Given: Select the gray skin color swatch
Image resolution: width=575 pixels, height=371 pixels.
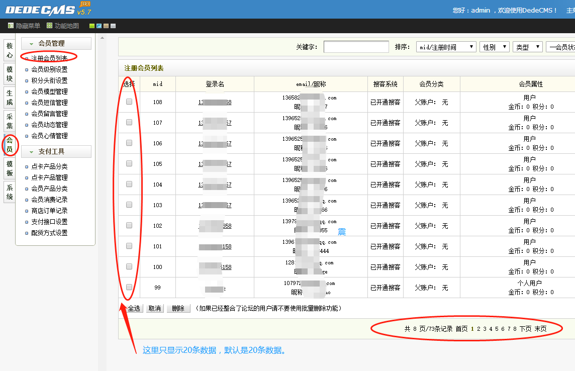Looking at the screenshot, I should click(x=113, y=26).
